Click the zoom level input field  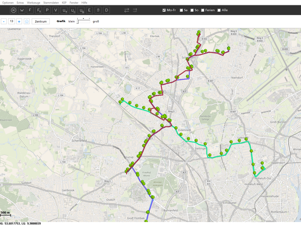(x=11, y=21)
